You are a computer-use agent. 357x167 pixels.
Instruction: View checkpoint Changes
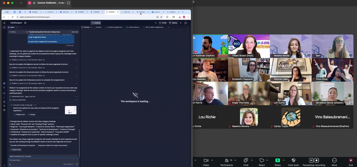pyautogui.click(x=31, y=114)
